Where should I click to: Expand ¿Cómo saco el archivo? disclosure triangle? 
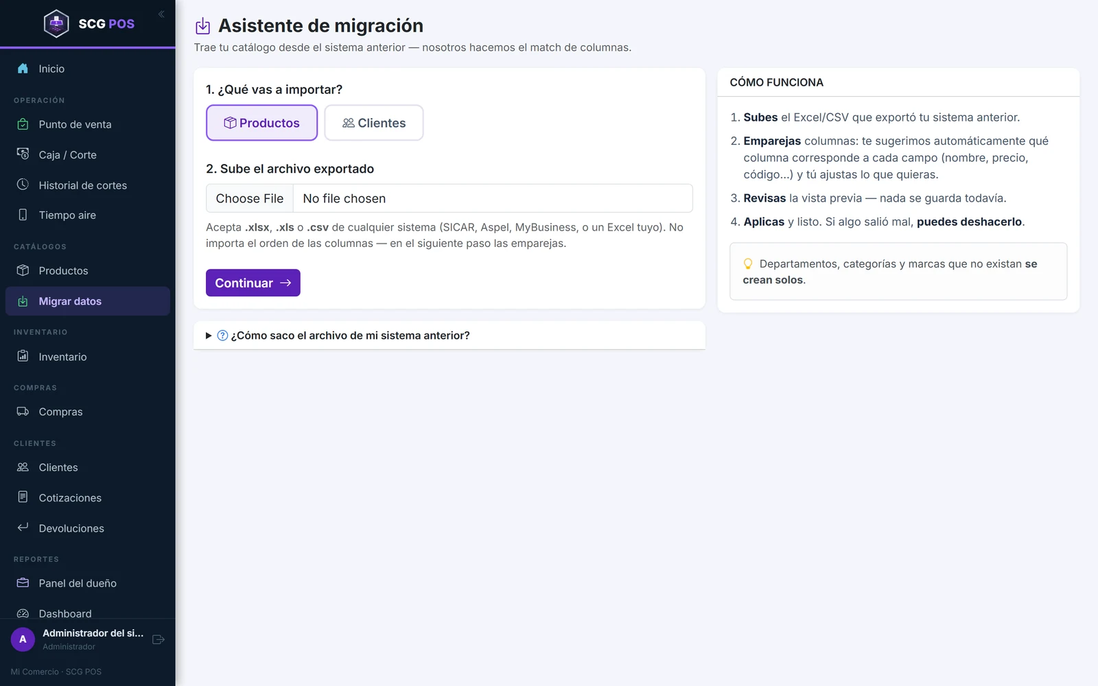209,335
